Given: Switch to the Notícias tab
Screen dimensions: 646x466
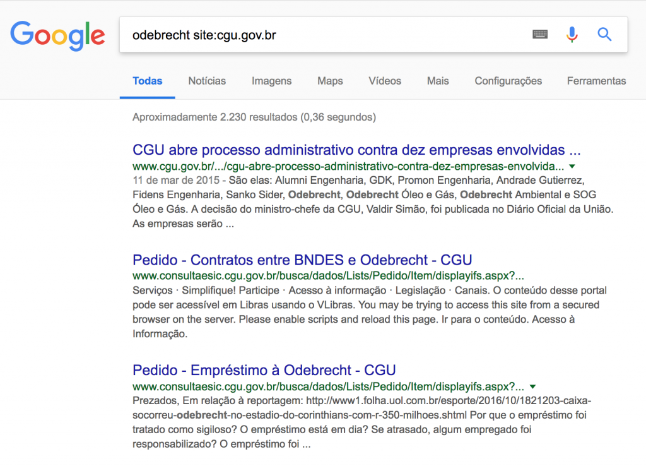Looking at the screenshot, I should (x=207, y=81).
